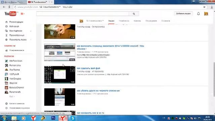The width and height of the screenshot is (215, 121).
Task: Open Мои подписки in the sidebar
Action: (16, 31)
